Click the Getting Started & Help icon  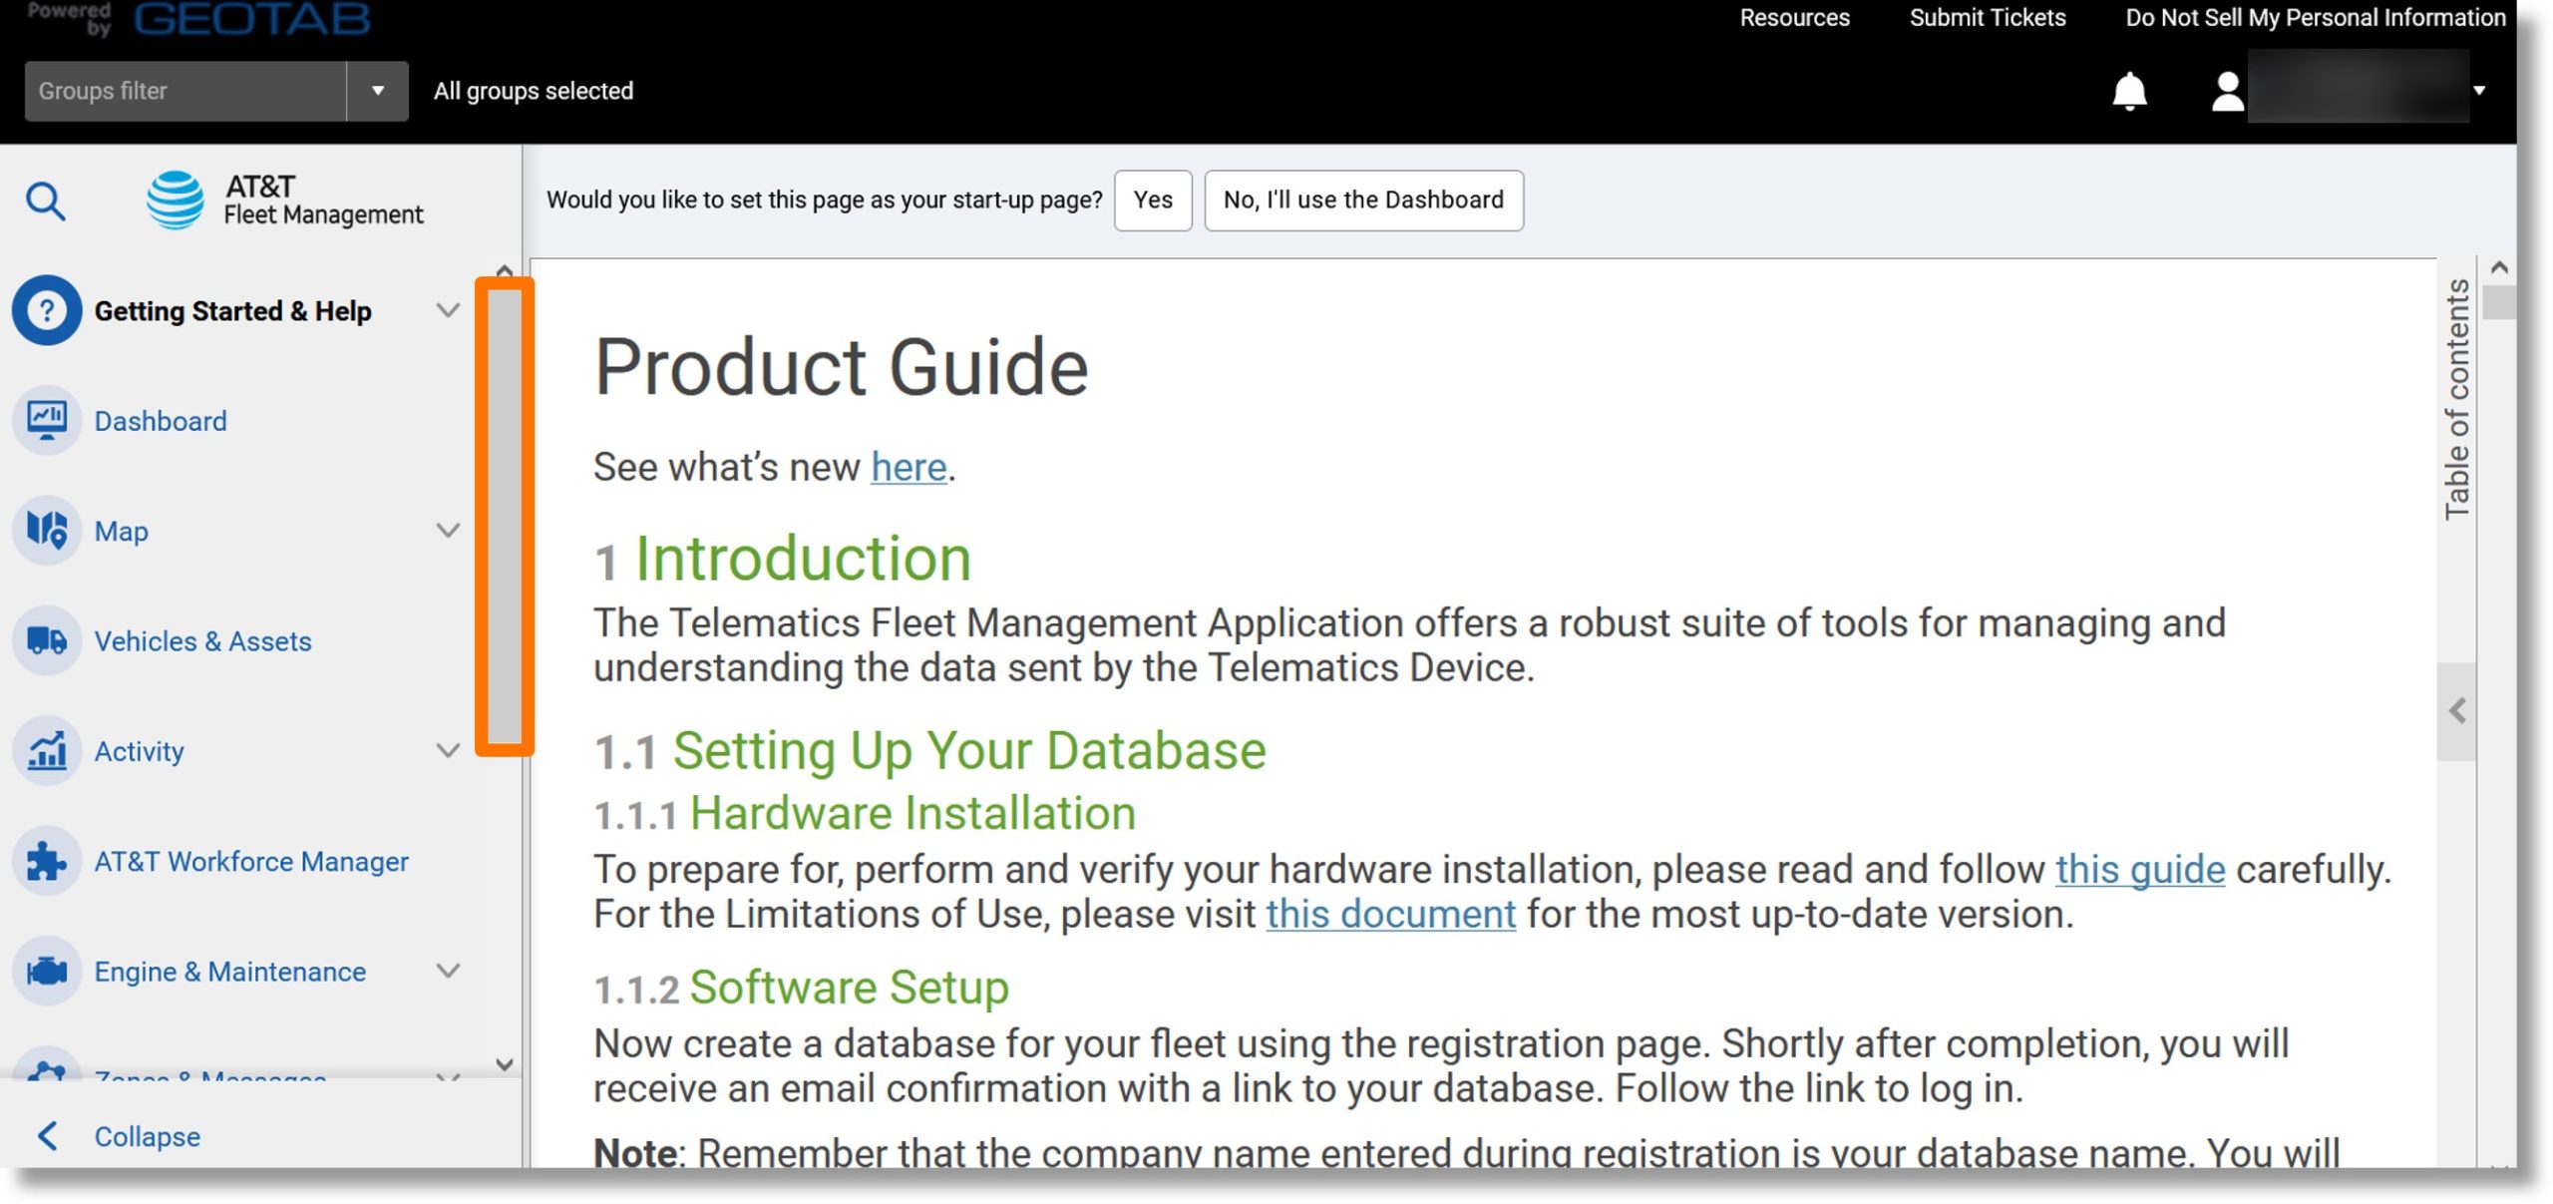pyautogui.click(x=46, y=309)
